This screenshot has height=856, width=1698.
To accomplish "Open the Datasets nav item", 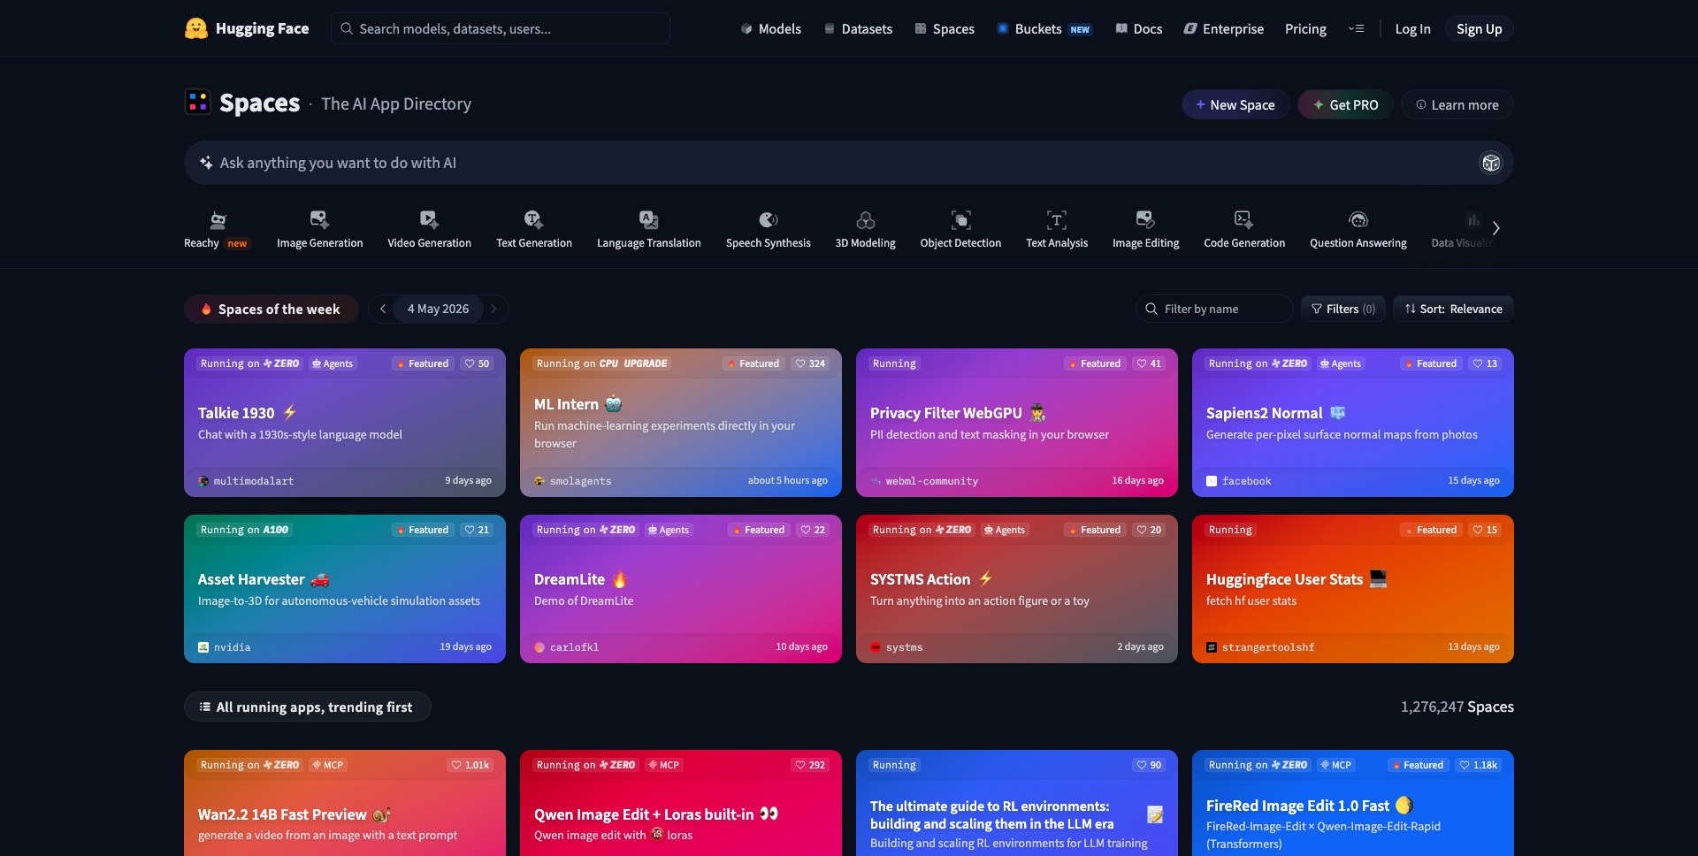I will (x=858, y=28).
